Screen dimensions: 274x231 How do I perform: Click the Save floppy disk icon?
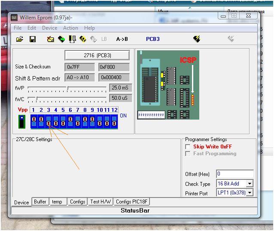(x=33, y=39)
